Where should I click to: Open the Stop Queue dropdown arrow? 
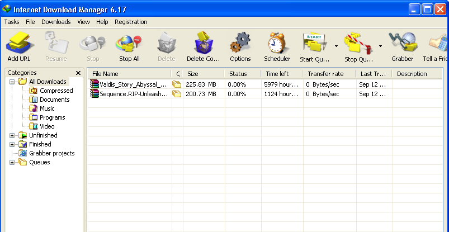tap(381, 46)
